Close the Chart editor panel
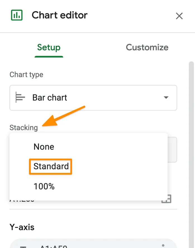This screenshot has height=248, width=195. tap(179, 16)
